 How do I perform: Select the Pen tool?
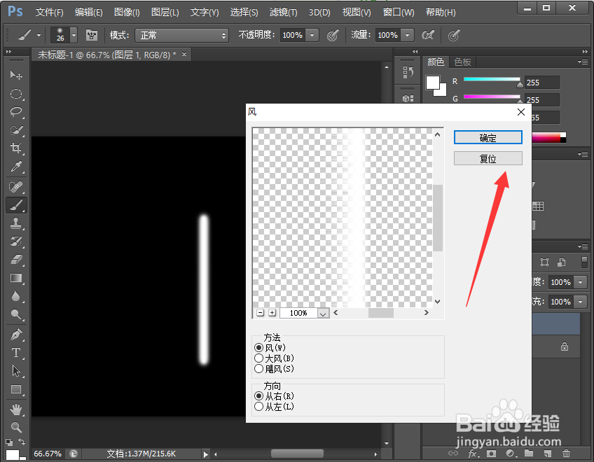(16, 335)
